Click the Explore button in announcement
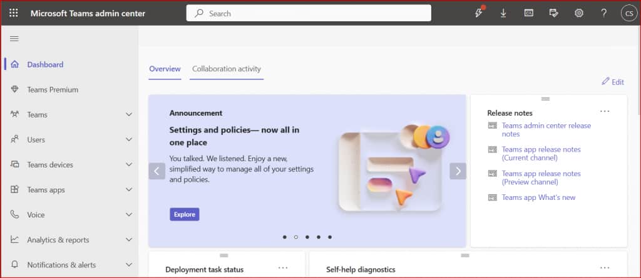 coord(185,214)
